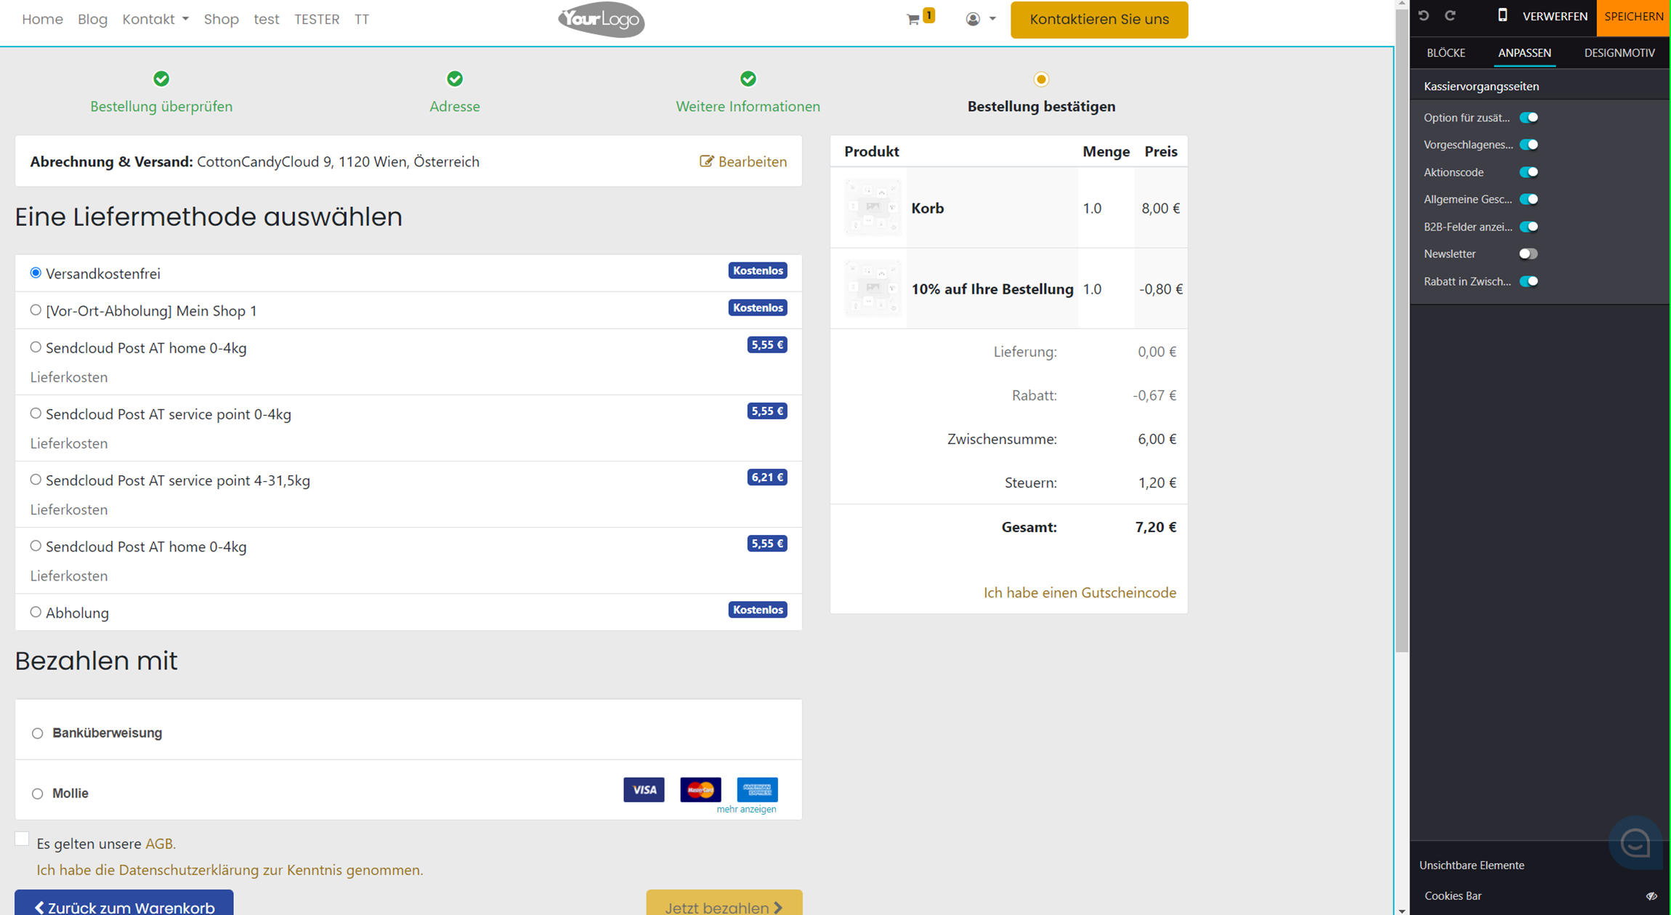Click the user account avatar icon
Image resolution: width=1671 pixels, height=915 pixels.
(x=973, y=20)
